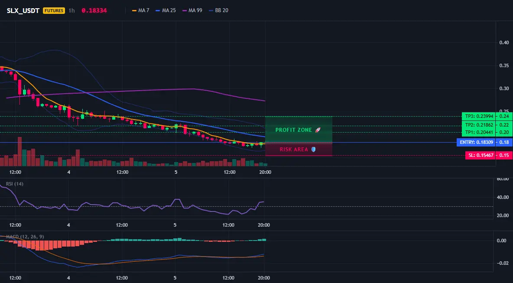Click the green 0.22 axis price tag

click(x=504, y=125)
